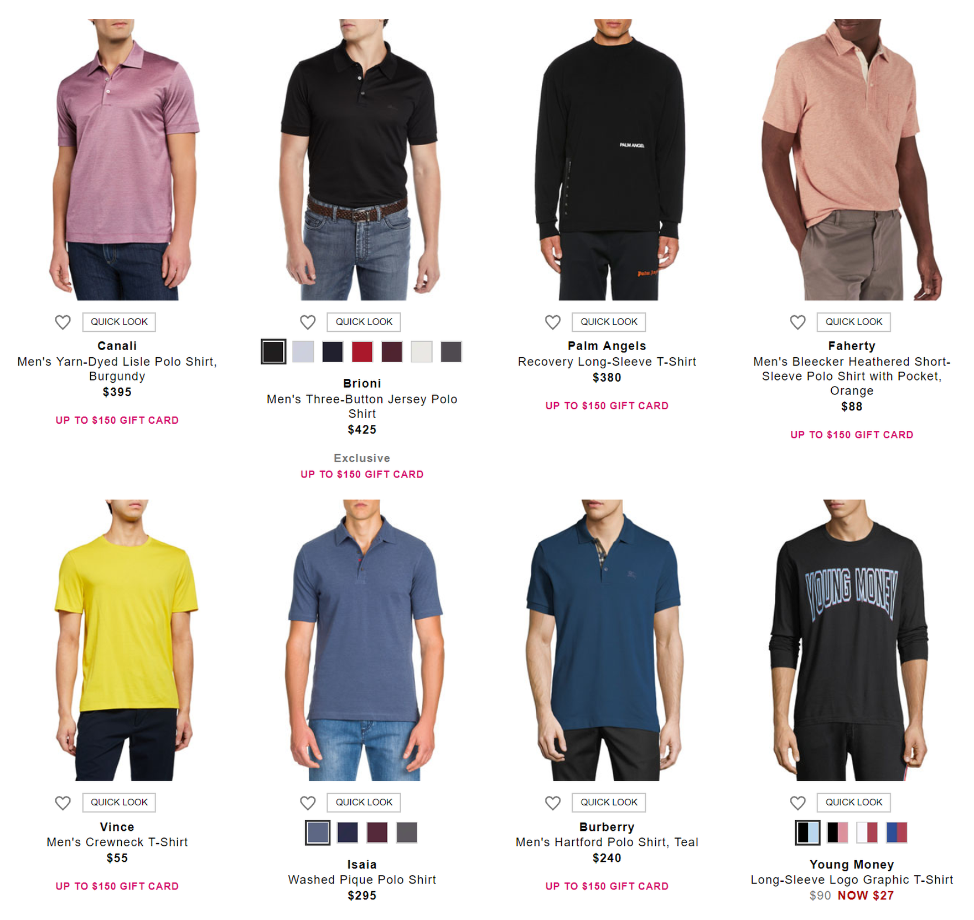Open Quick Look for Canali polo
Viewport: 974px width, 920px height.
pos(119,322)
